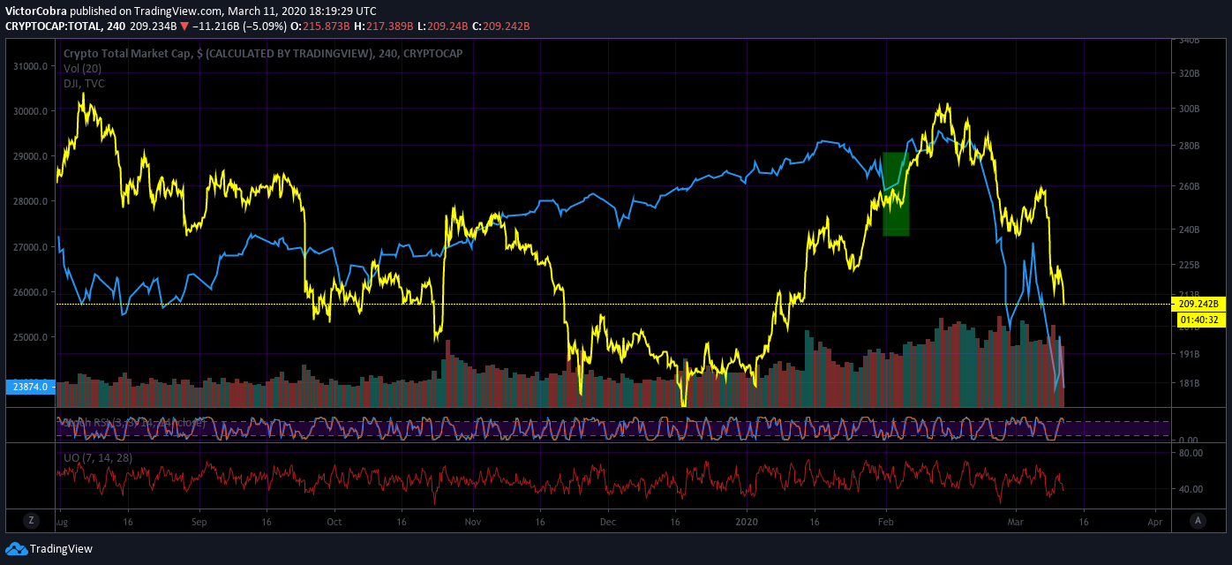Image resolution: width=1232 pixels, height=565 pixels.
Task: Click the Mar label on time axis
Action: [1015, 522]
